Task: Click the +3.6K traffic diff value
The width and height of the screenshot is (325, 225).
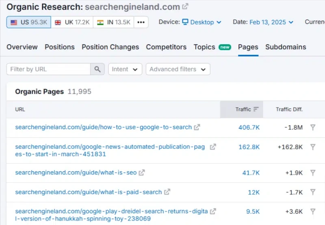Action: 294,212
